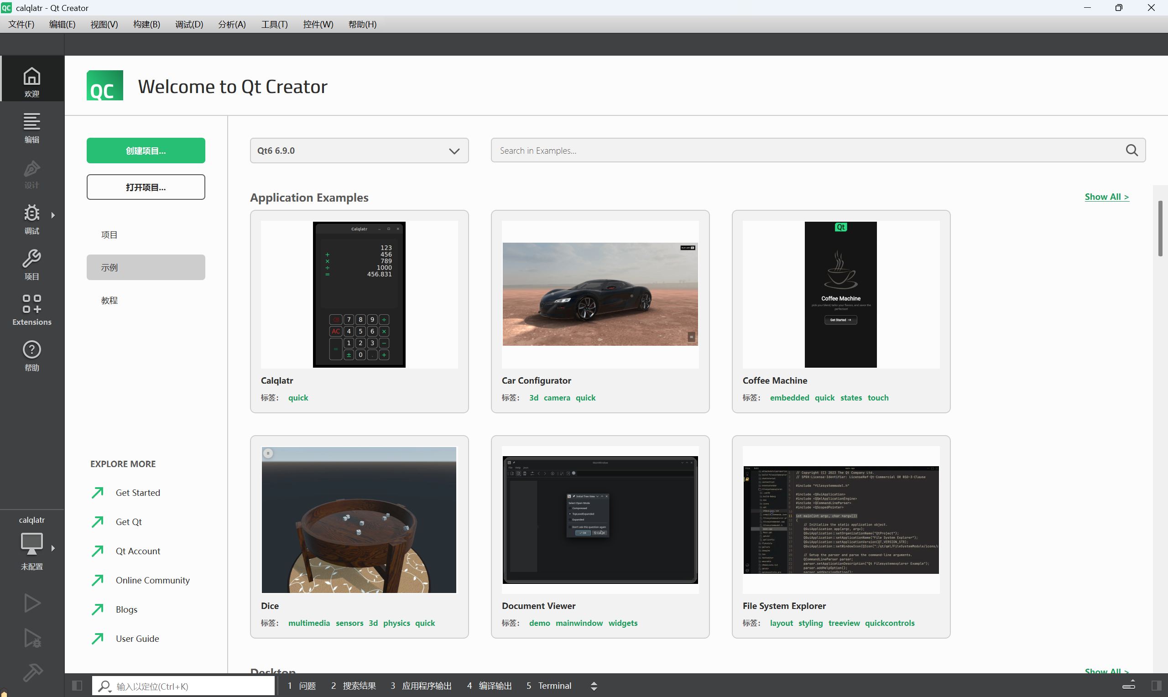Click the Get Started arrow icon

[98, 493]
